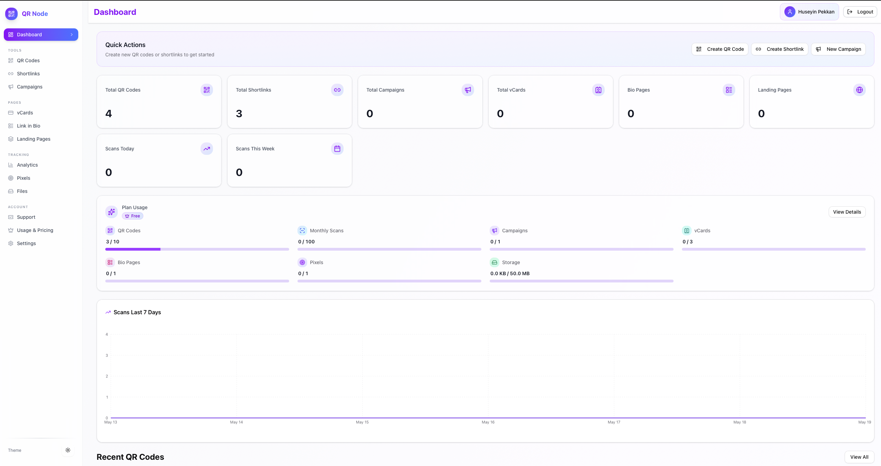This screenshot has width=881, height=466.
Task: Click the QR Codes usage icon
Action: [110, 231]
